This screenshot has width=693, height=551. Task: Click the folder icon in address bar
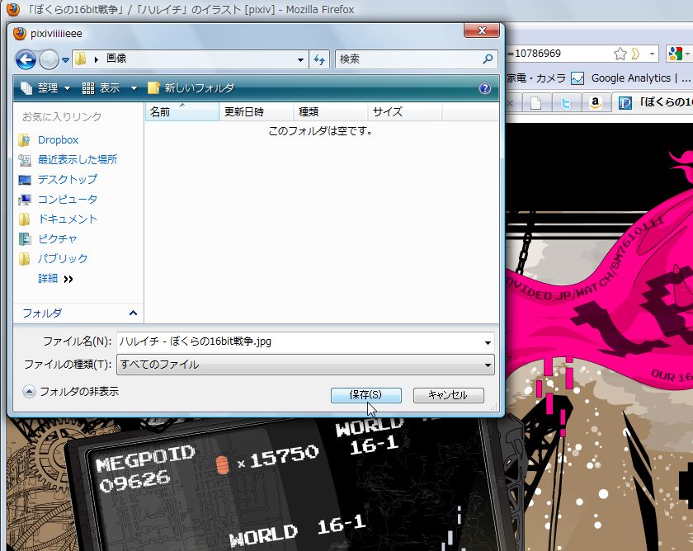[81, 59]
